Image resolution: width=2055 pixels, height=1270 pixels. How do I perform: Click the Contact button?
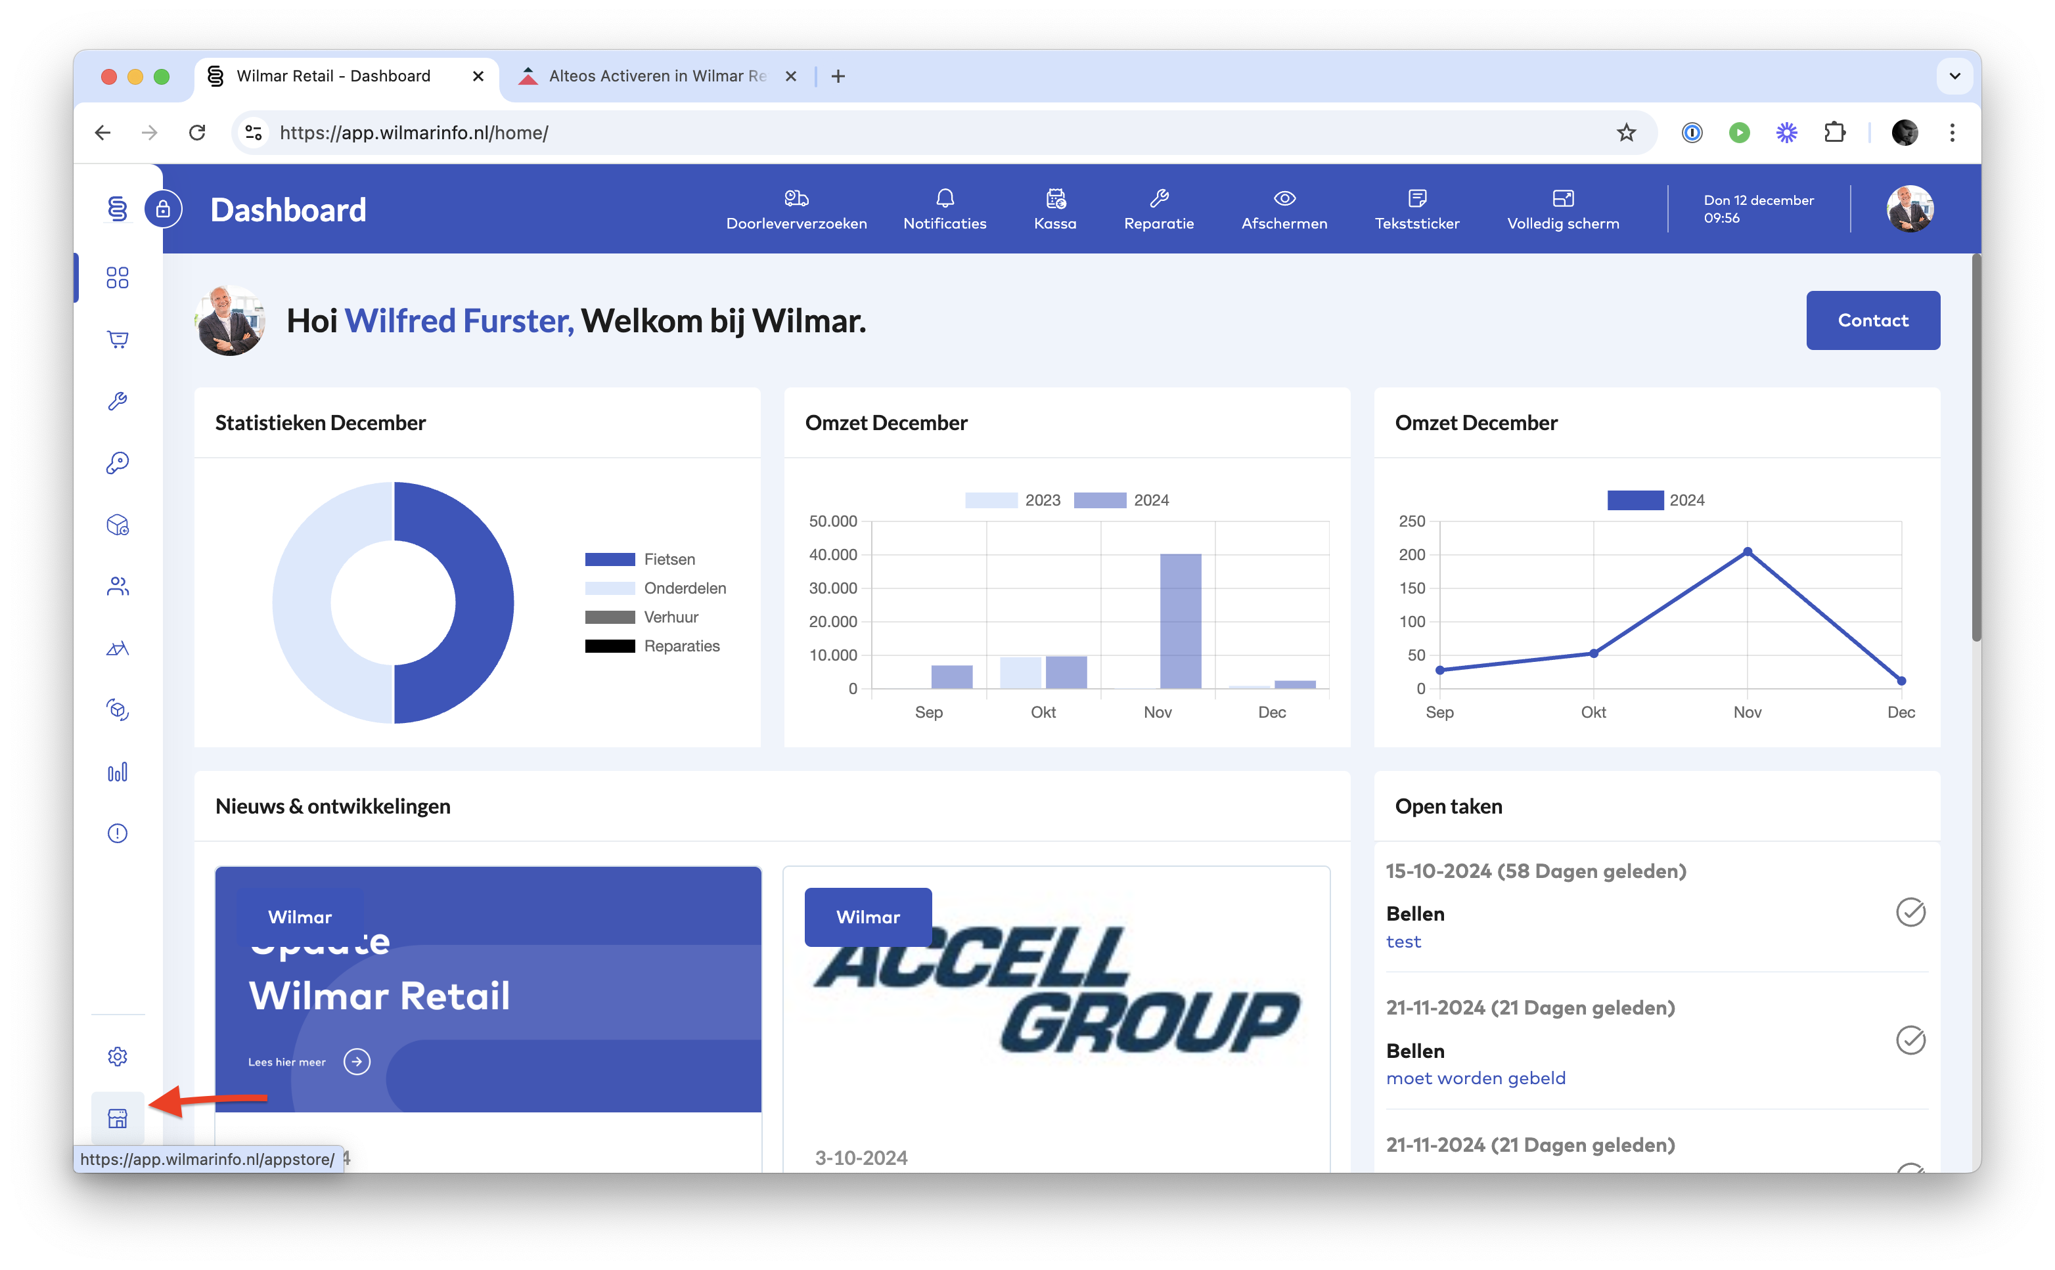(x=1872, y=320)
